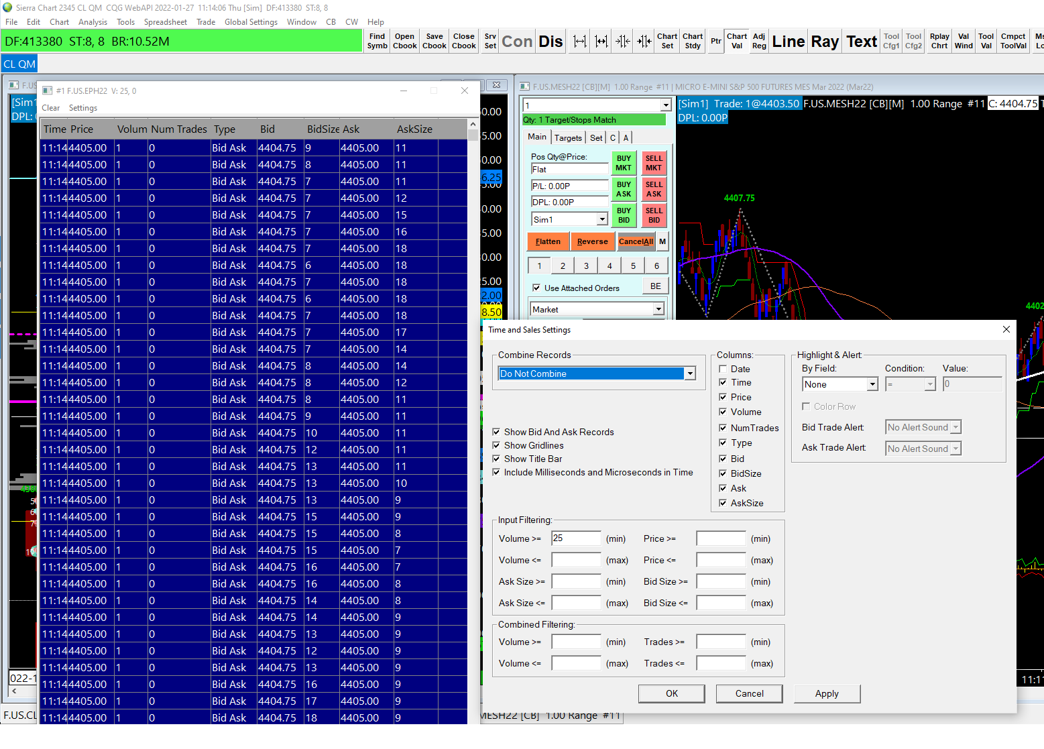Open the Global Settings menu
Image resolution: width=1044 pixels, height=749 pixels.
(x=251, y=22)
